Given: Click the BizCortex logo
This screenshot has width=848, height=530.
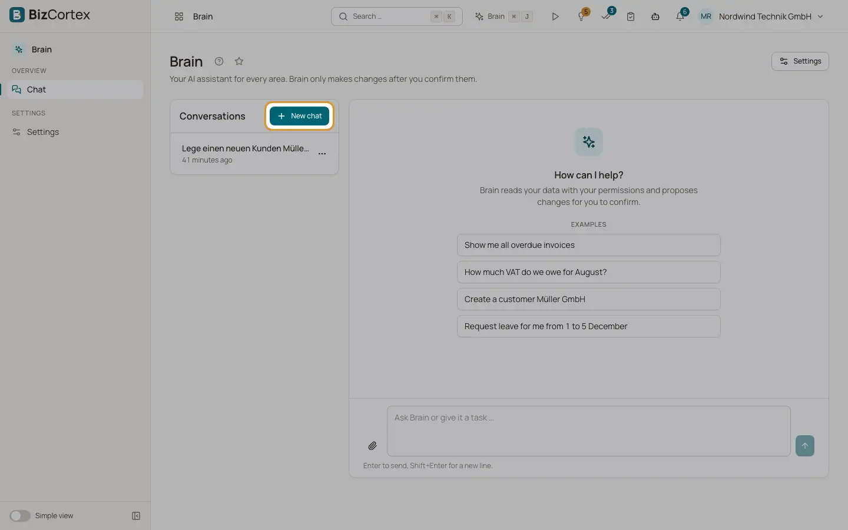Looking at the screenshot, I should pyautogui.click(x=50, y=15).
